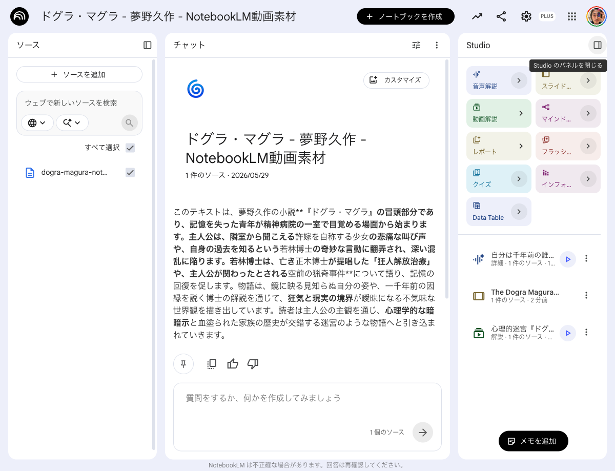Expand 動画解説 options arrow
615x471 pixels.
[521, 113]
